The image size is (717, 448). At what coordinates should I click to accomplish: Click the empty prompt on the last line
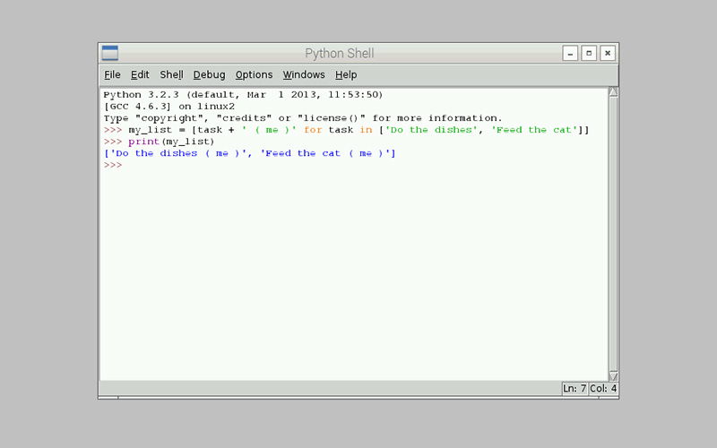pyautogui.click(x=113, y=165)
